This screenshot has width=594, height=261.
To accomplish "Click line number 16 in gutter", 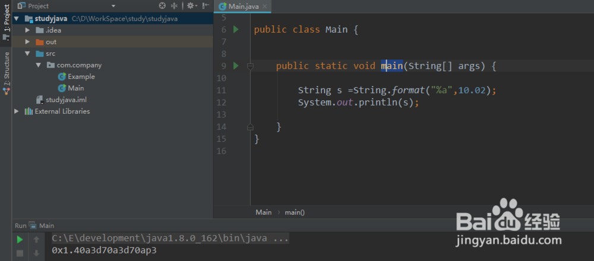I will tap(220, 151).
